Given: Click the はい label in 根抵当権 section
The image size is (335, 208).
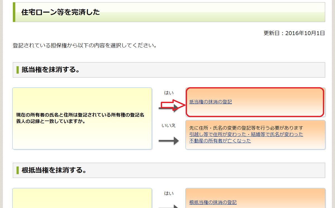Looking at the screenshot, I should coord(169,193).
